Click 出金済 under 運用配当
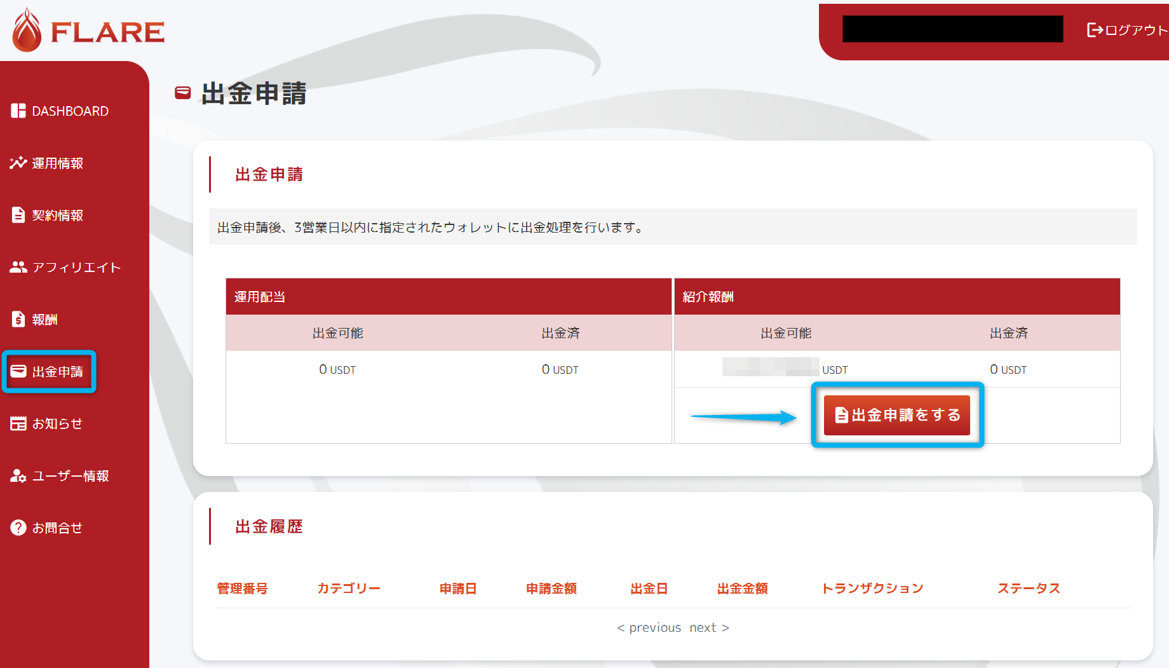 (x=560, y=333)
